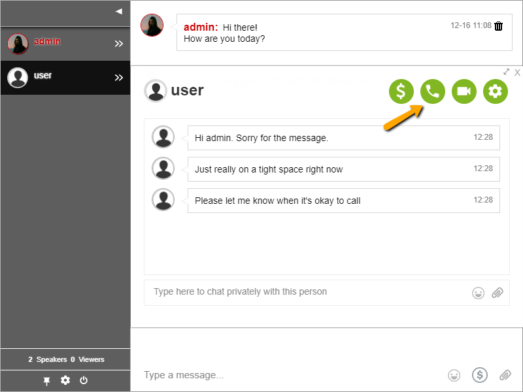The image size is (523, 392).
Task: Collapse the sidebar using the top-left arrow
Action: [x=118, y=11]
